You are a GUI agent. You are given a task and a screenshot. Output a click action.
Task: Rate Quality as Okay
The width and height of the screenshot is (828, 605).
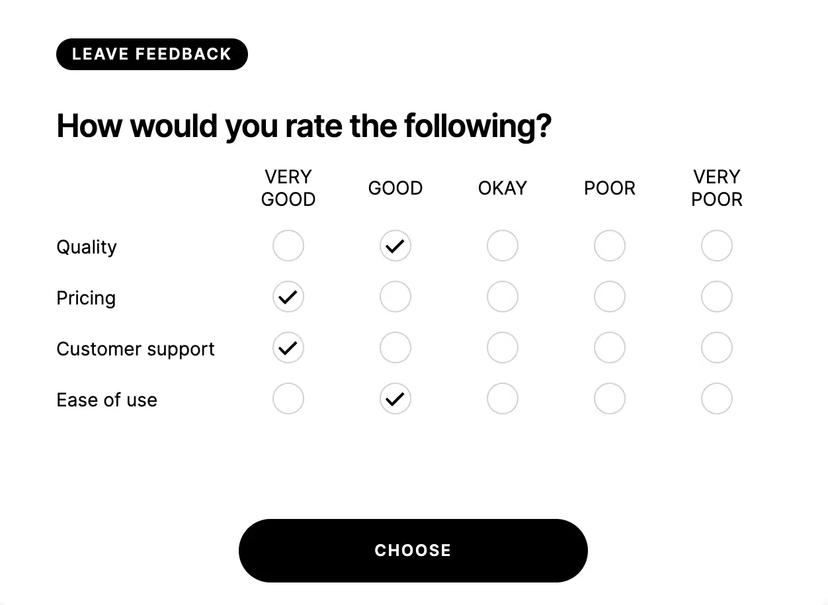click(503, 246)
